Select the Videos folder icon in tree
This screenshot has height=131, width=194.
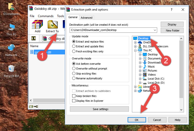pyautogui.click(x=145, y=75)
